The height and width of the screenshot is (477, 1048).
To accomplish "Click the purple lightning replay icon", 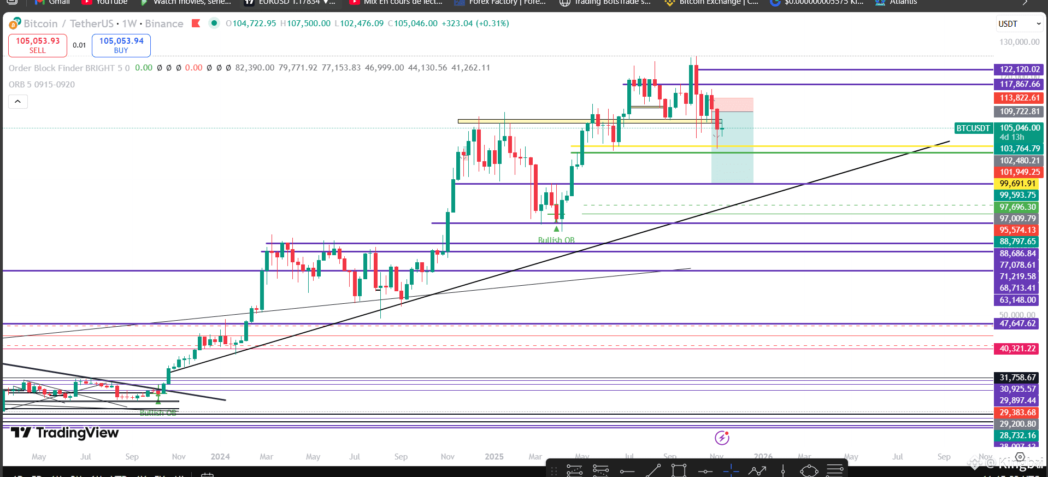I will [722, 438].
